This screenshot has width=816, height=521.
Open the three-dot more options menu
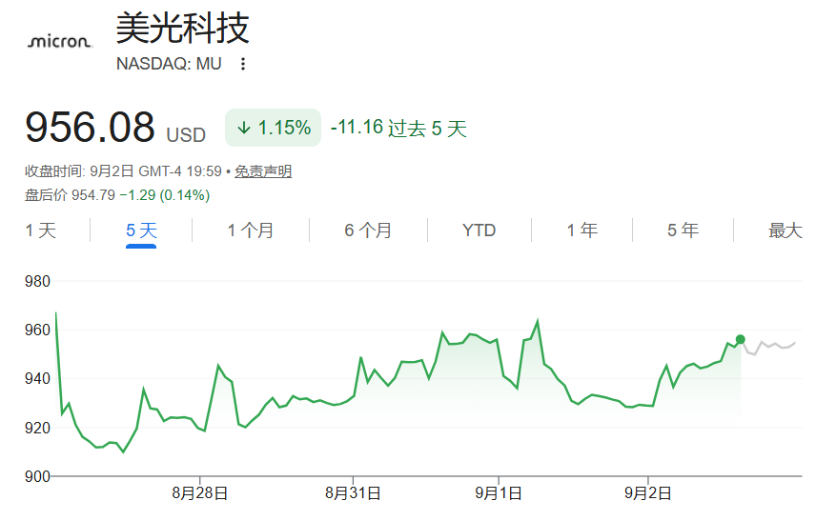(242, 64)
